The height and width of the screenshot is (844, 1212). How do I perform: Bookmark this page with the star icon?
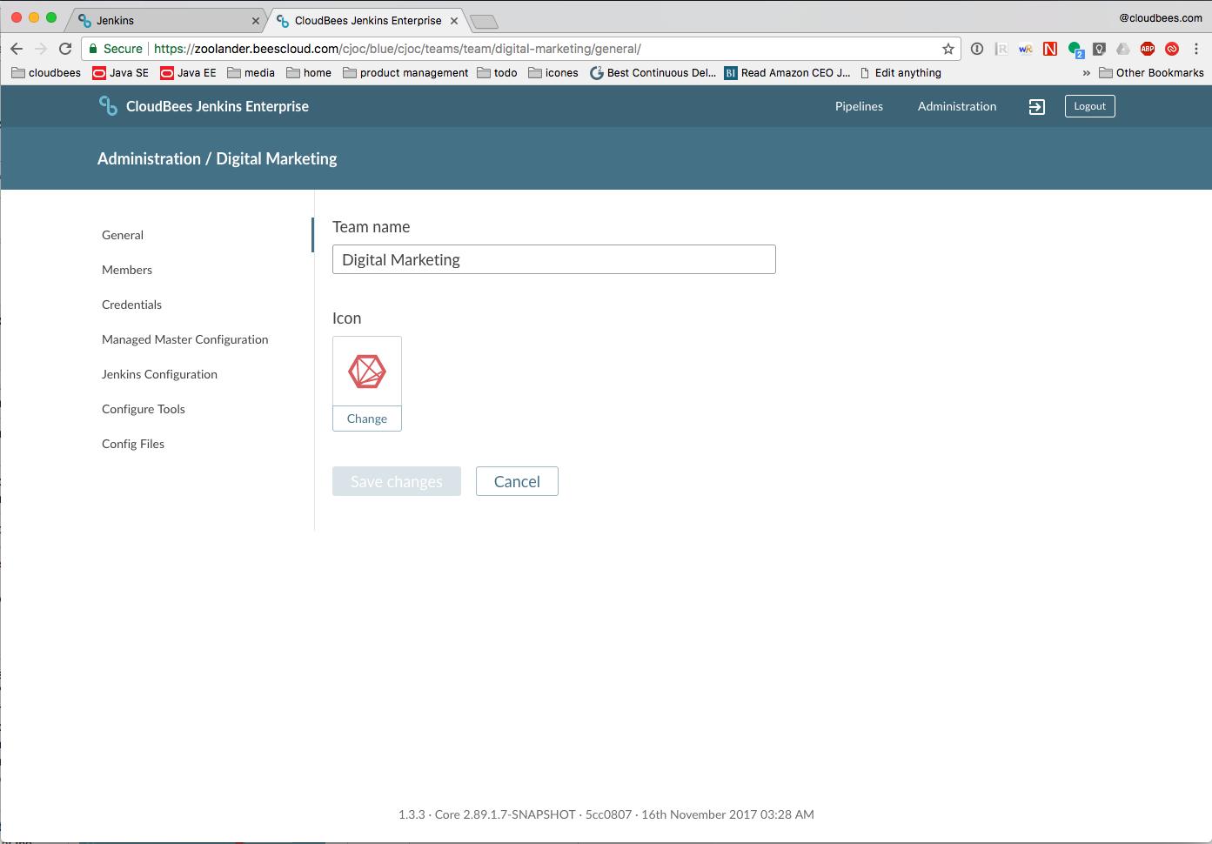click(x=948, y=49)
